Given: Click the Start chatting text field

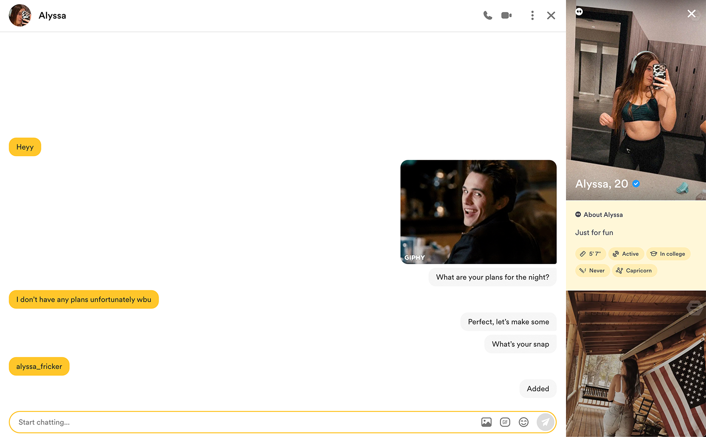Looking at the screenshot, I should 242,422.
